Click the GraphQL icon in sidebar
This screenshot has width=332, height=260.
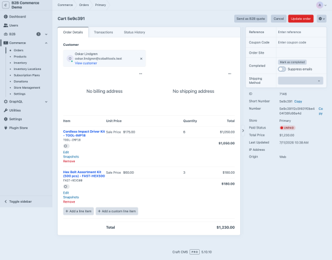tap(5, 101)
